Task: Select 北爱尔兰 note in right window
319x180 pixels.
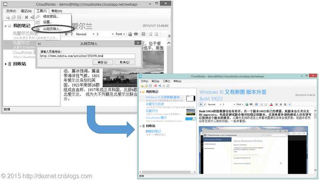Action: click(x=152, y=111)
